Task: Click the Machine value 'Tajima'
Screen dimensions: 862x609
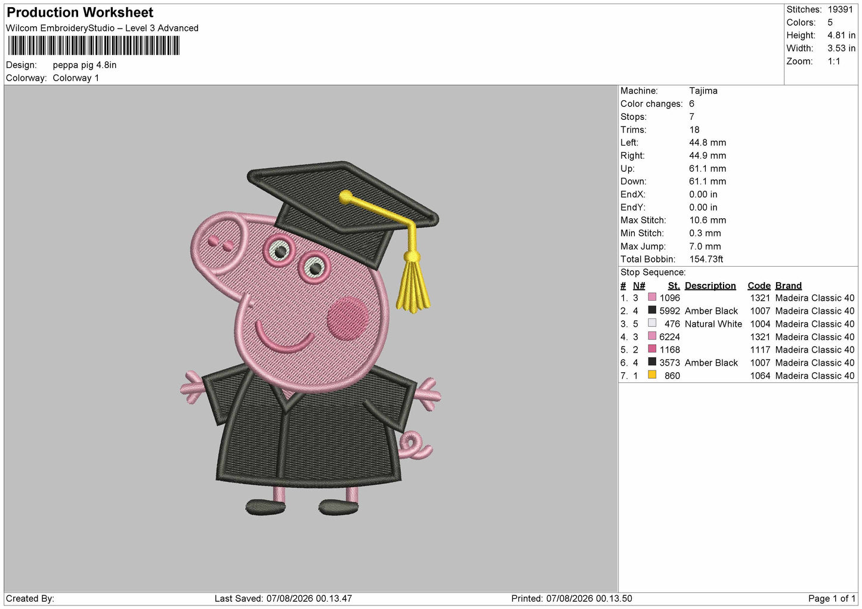Action: 703,91
